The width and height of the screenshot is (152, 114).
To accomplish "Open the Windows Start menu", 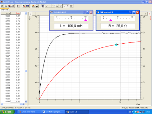I will (7, 112).
